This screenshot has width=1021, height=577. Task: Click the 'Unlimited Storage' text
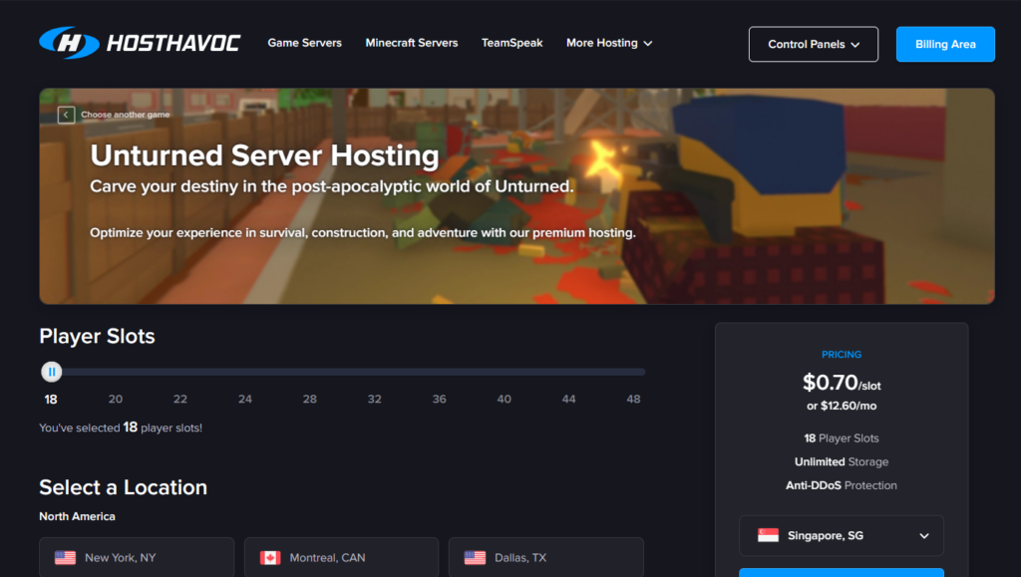point(842,461)
